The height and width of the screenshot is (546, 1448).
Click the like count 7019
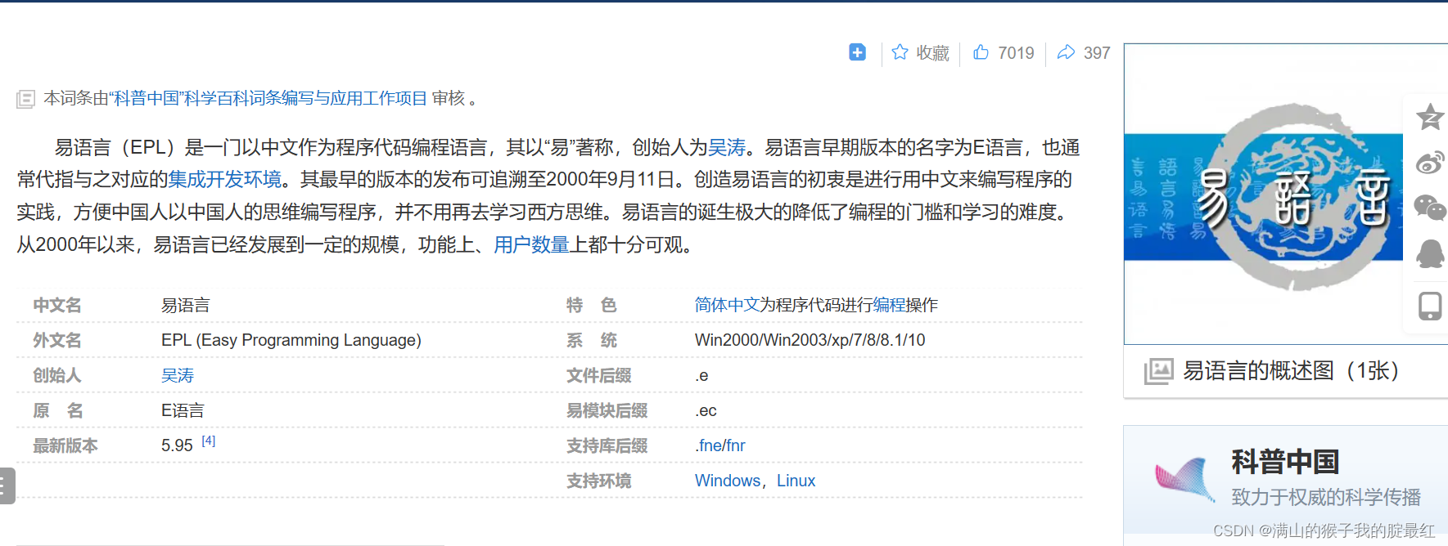pos(1016,53)
